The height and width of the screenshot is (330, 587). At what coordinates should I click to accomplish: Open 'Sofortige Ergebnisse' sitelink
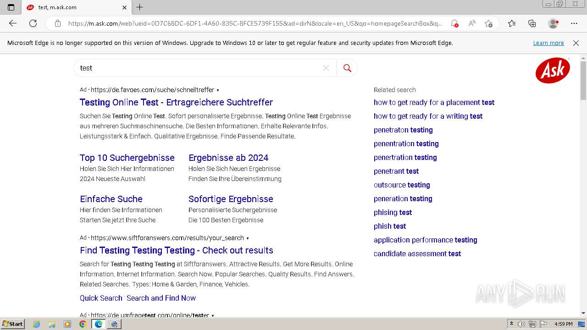231,199
